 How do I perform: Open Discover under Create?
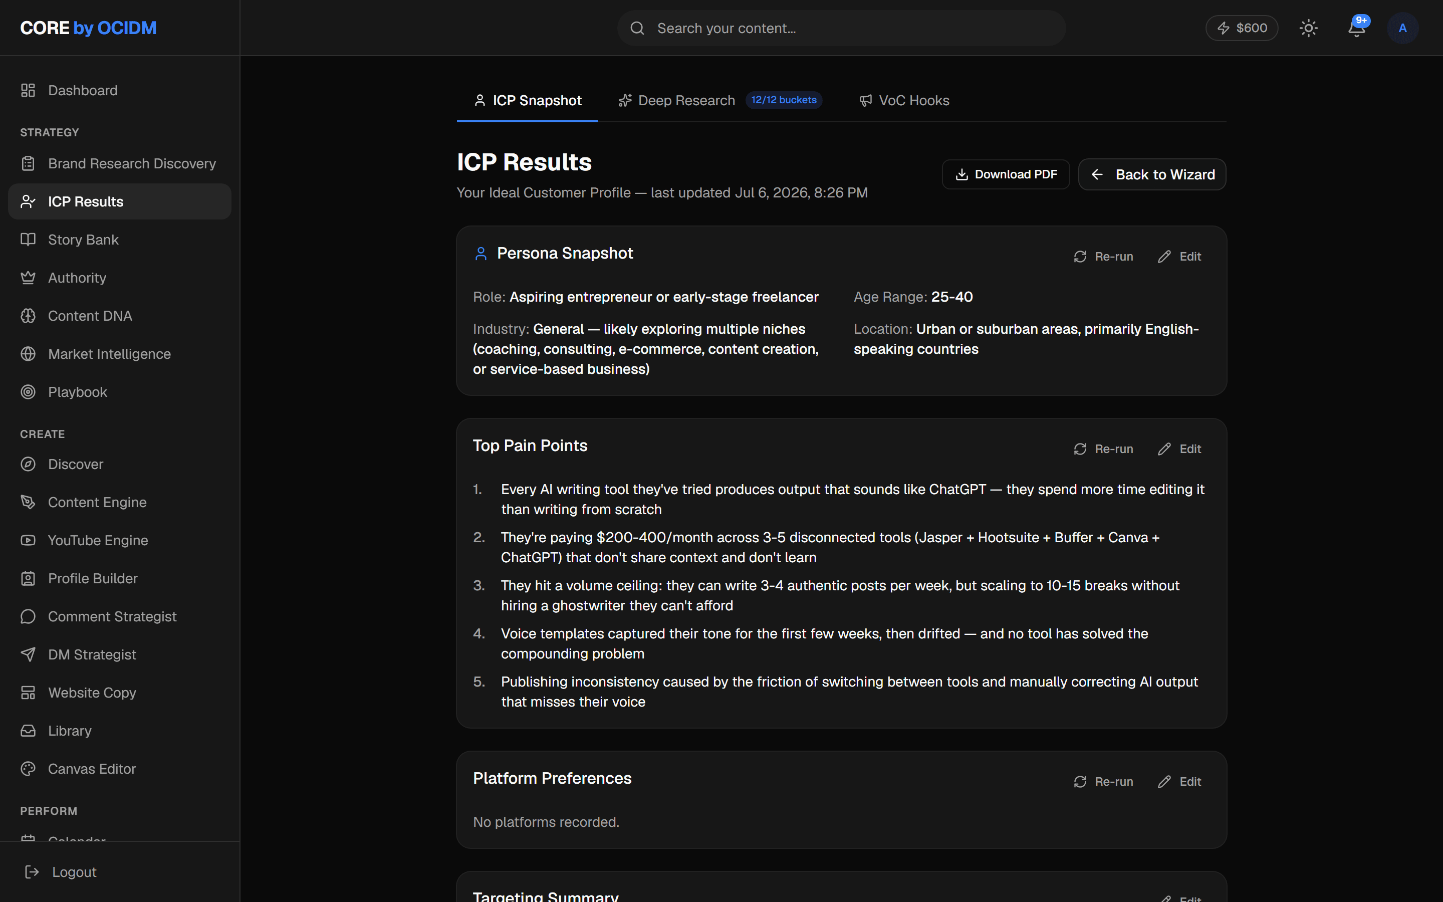(x=119, y=464)
